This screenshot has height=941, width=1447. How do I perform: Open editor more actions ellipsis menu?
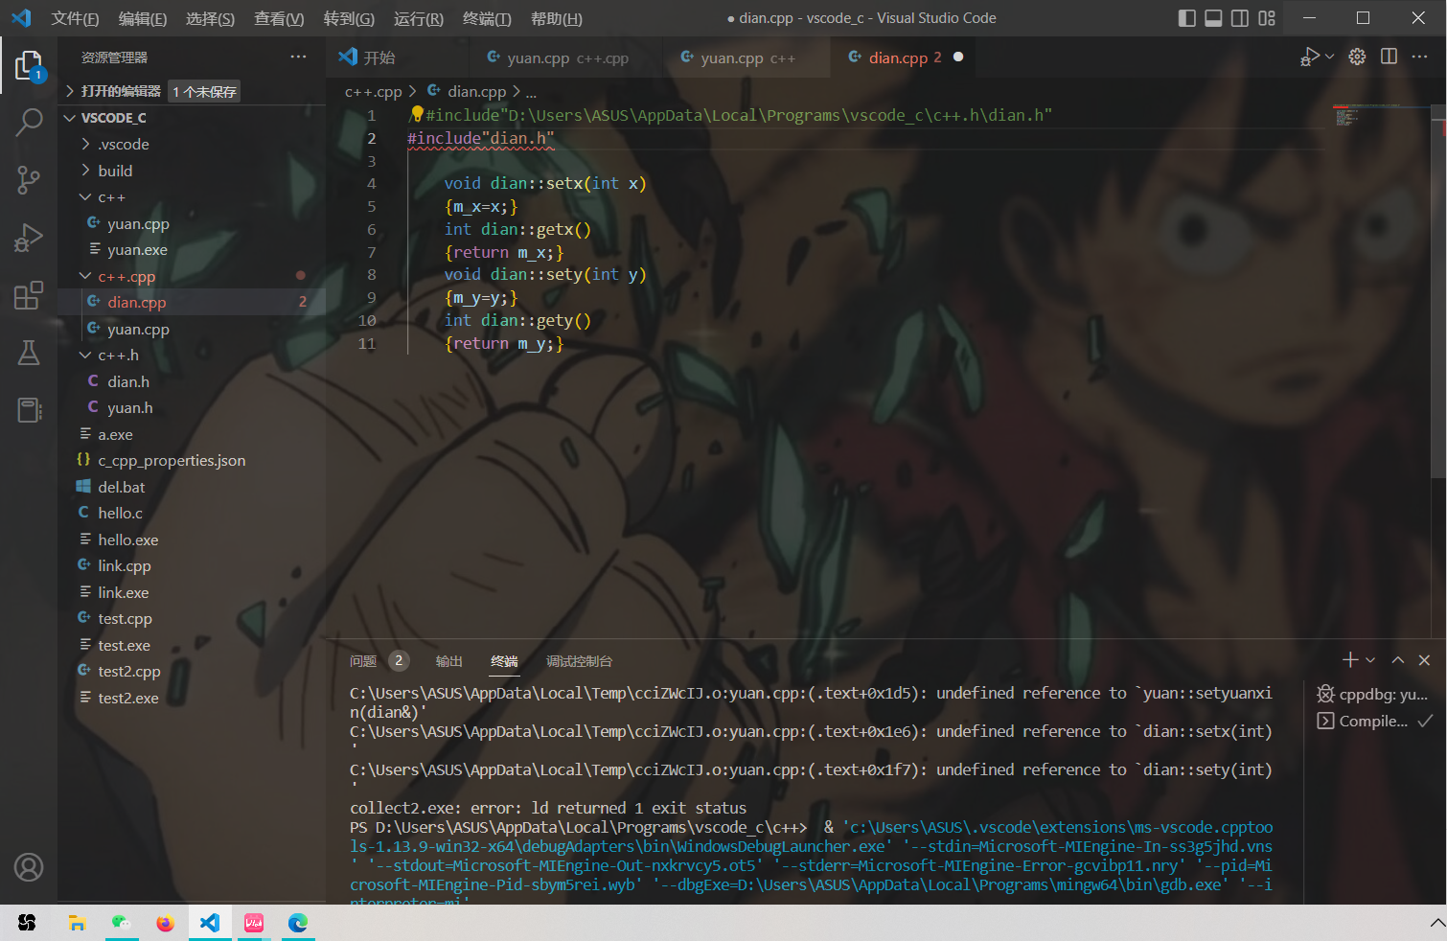pyautogui.click(x=1420, y=57)
